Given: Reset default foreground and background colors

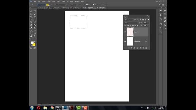Looking at the screenshot, I should click(x=31, y=45).
